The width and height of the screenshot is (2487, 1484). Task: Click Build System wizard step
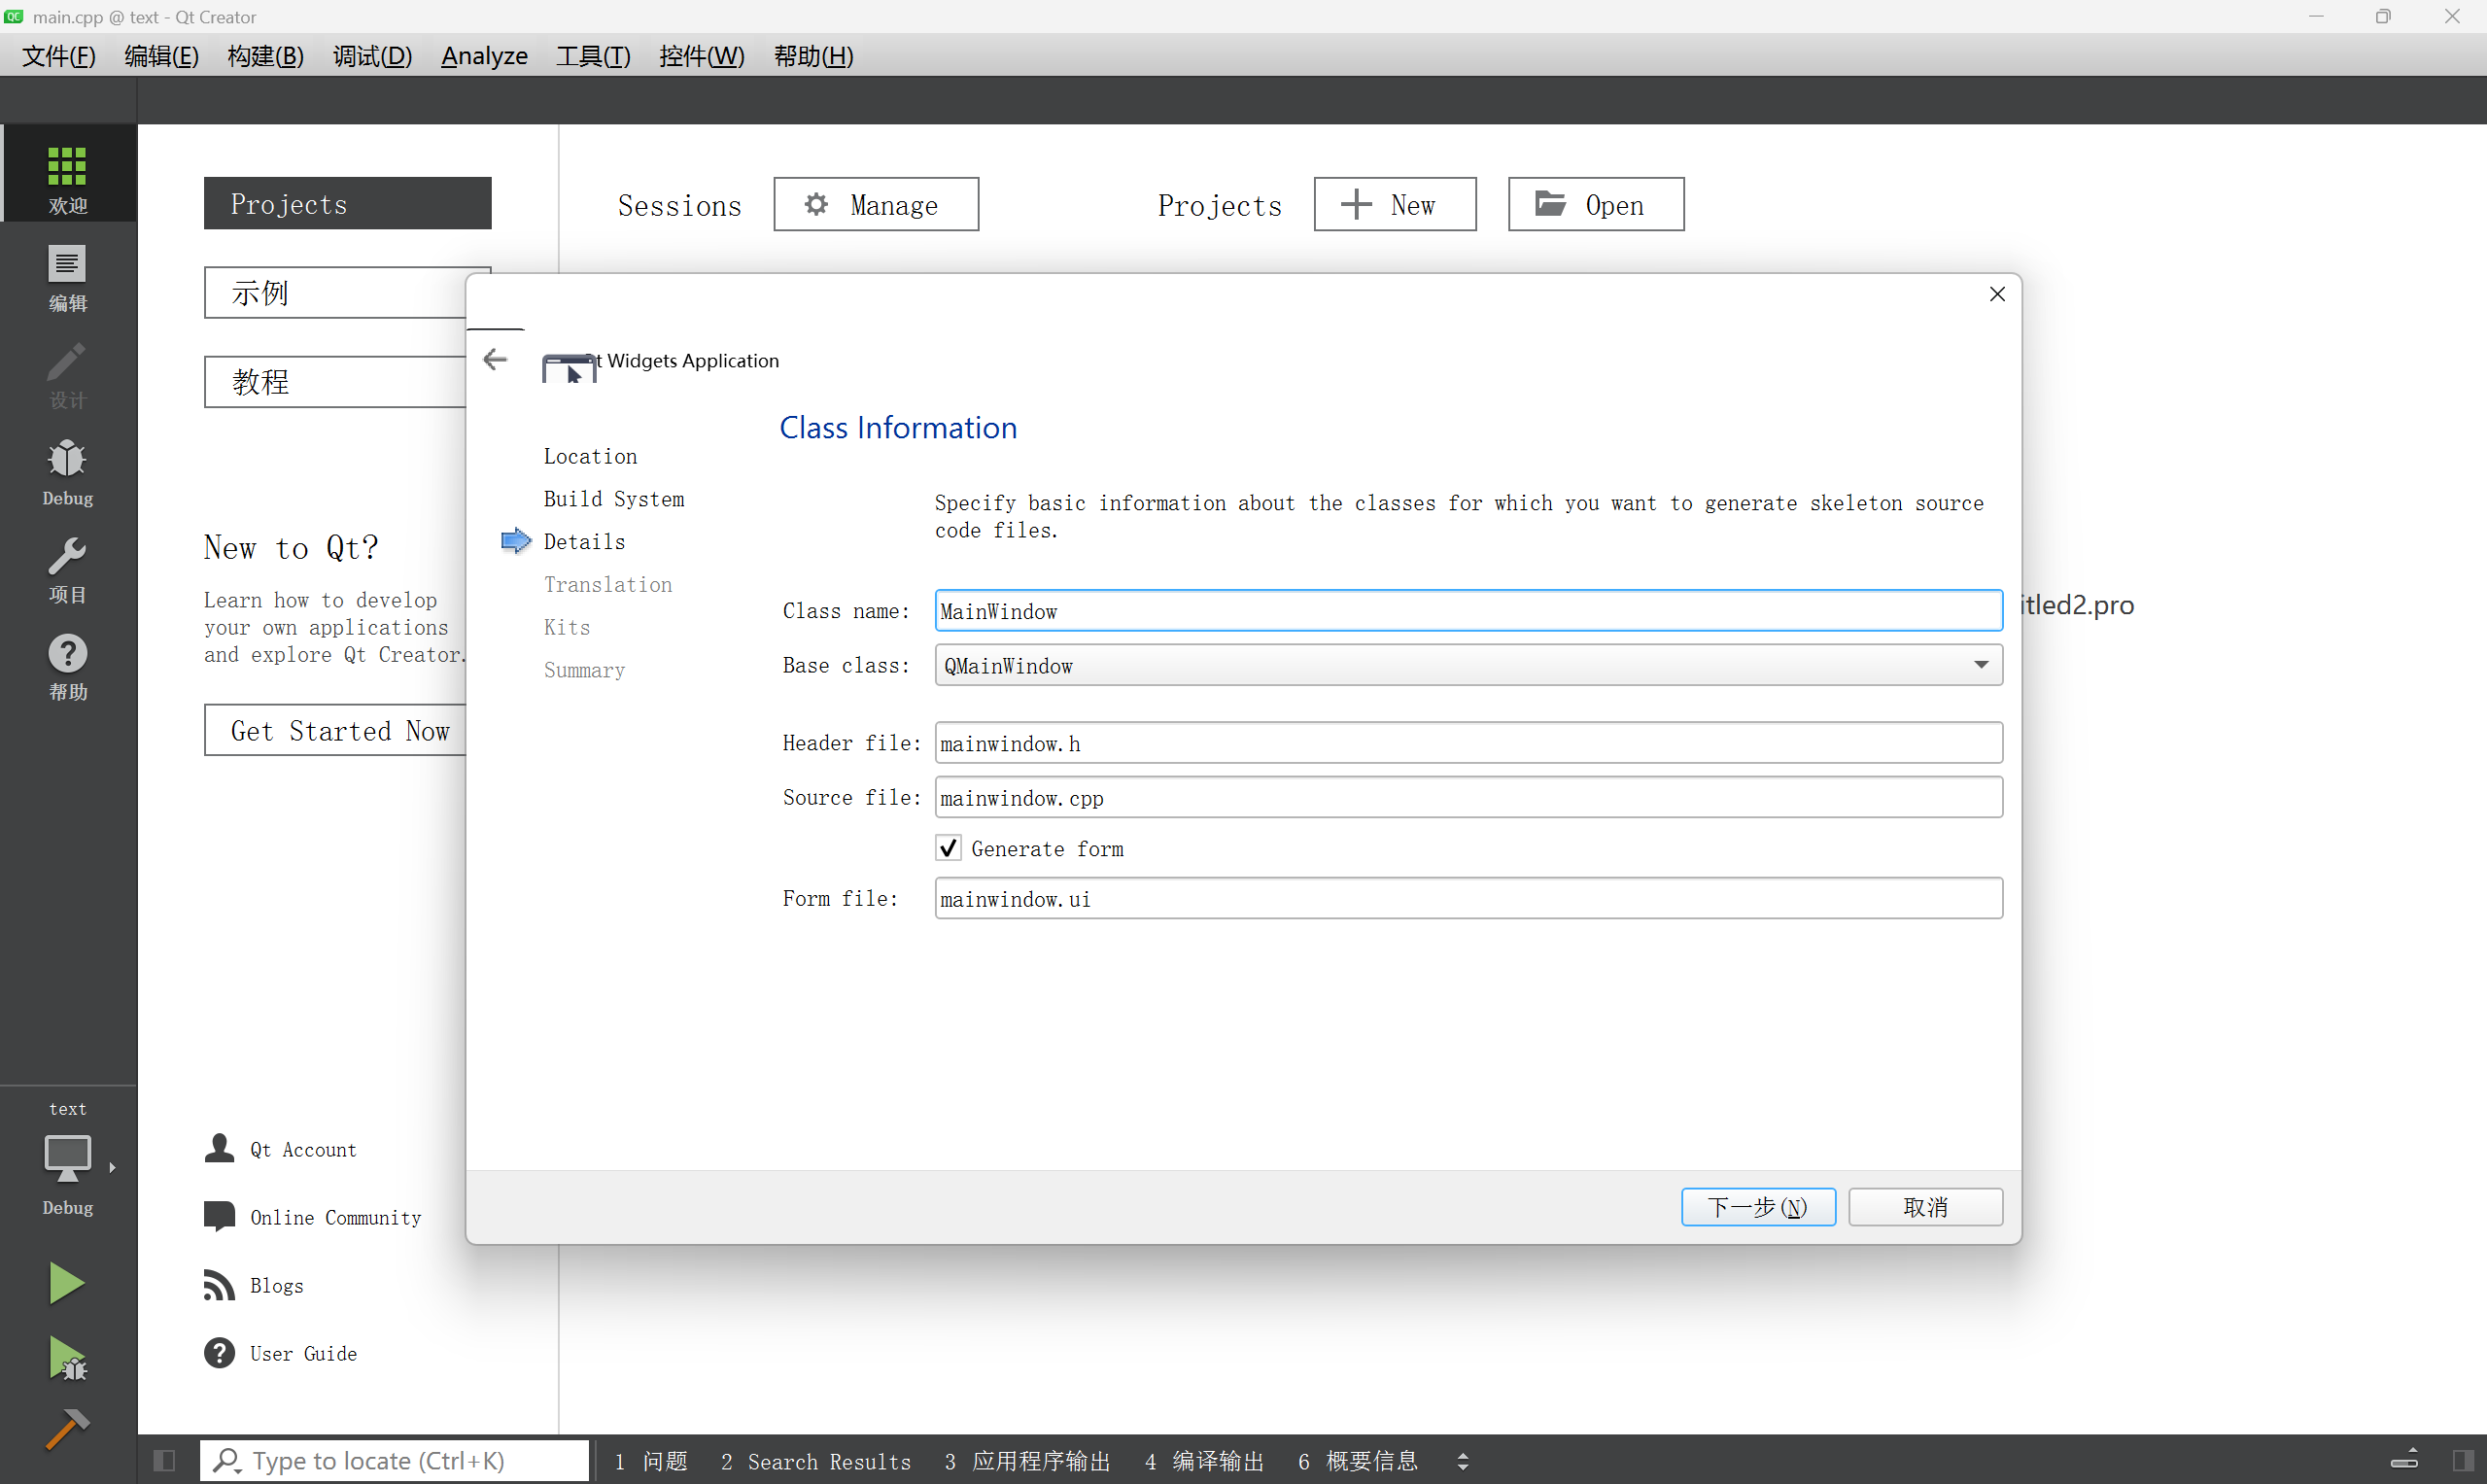point(614,499)
